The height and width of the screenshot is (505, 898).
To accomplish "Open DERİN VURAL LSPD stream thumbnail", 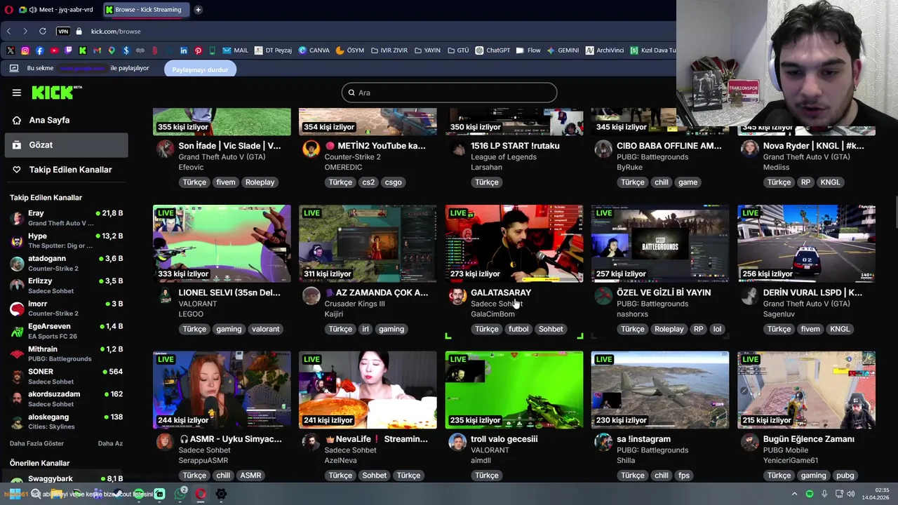I will 806,243.
